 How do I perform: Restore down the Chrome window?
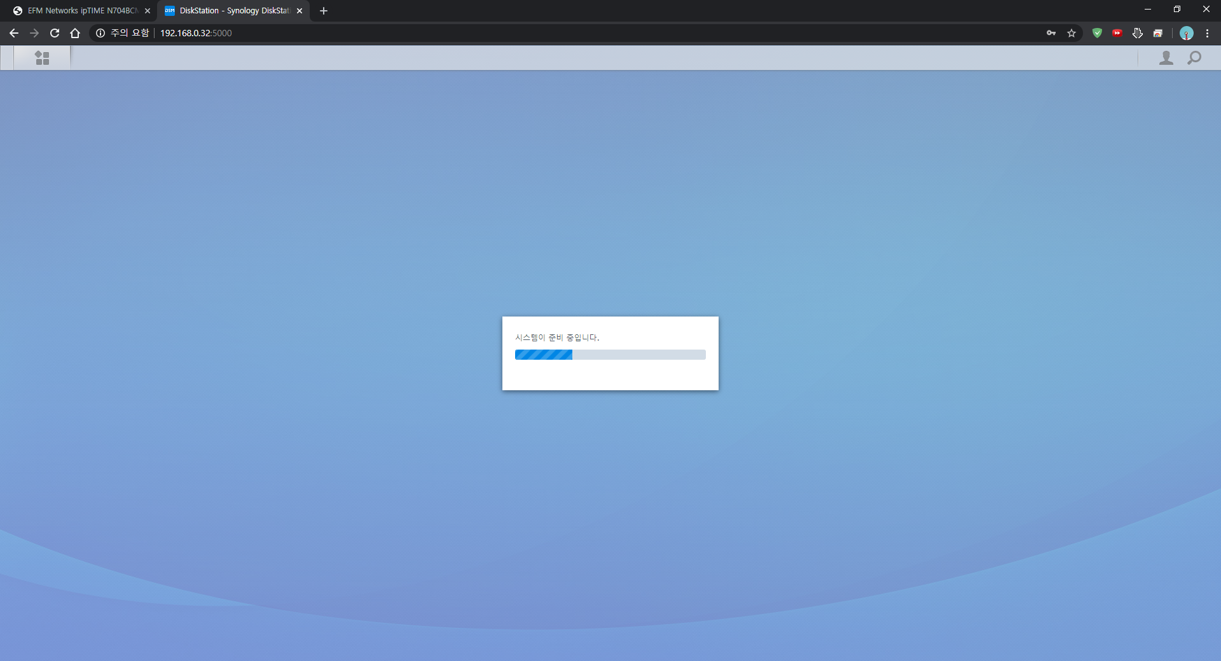tap(1177, 10)
